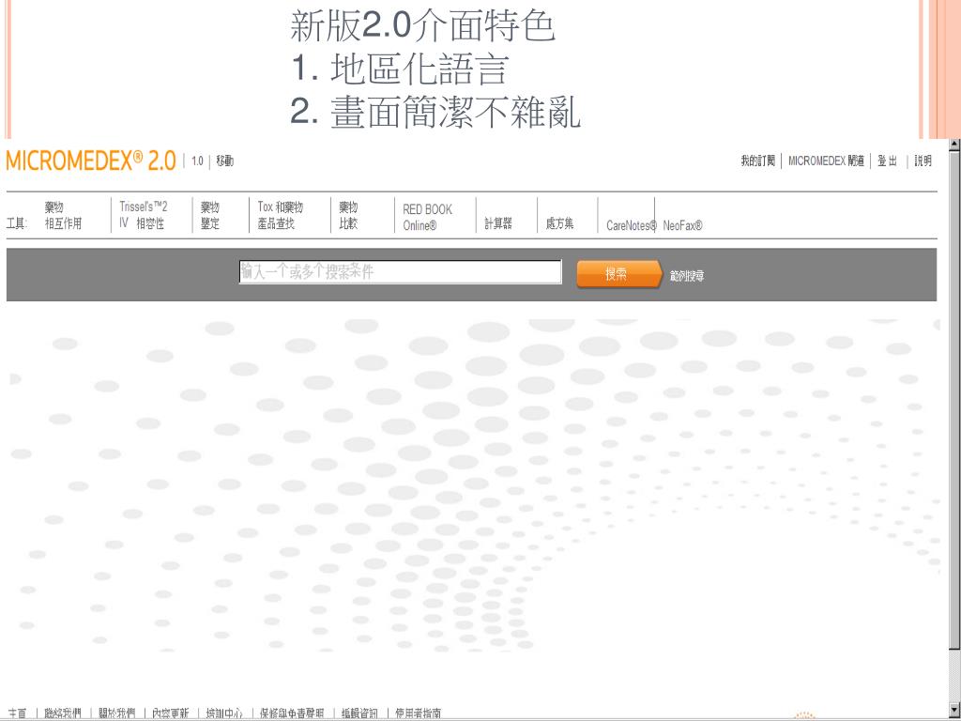
Task: Open the 移動 (mobile) link
Action: coord(224,161)
